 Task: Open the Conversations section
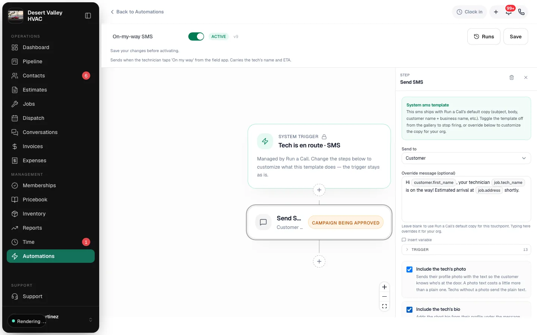coord(51,132)
